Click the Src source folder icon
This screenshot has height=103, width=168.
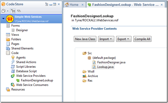pos(85,53)
